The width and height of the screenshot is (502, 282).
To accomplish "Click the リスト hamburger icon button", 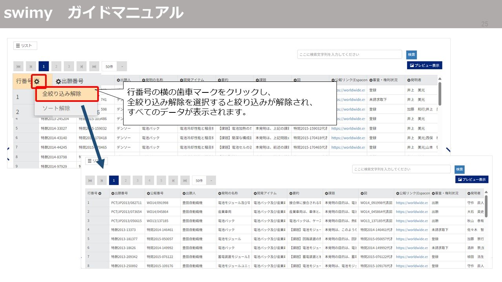I will (x=25, y=45).
